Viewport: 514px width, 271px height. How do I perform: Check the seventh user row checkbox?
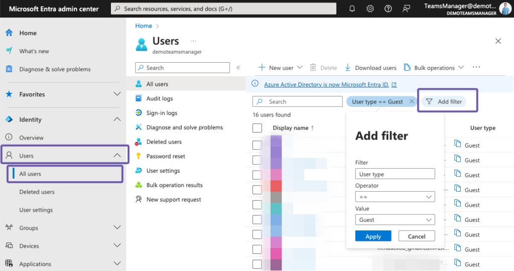tap(258, 235)
